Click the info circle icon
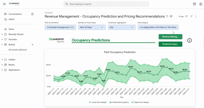The width and height of the screenshot is (204, 108). [189, 40]
